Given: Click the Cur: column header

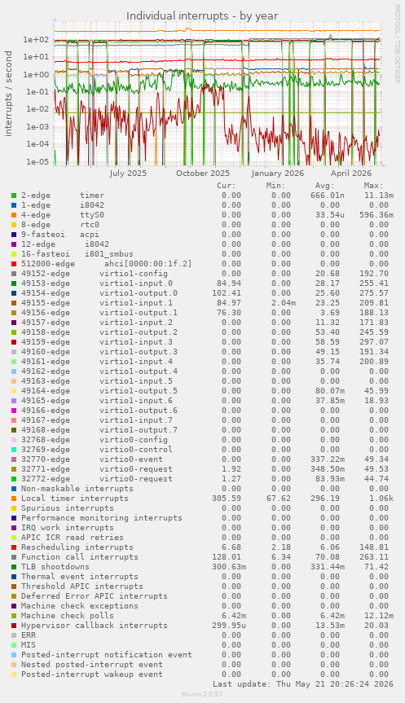Looking at the screenshot, I should click(226, 186).
